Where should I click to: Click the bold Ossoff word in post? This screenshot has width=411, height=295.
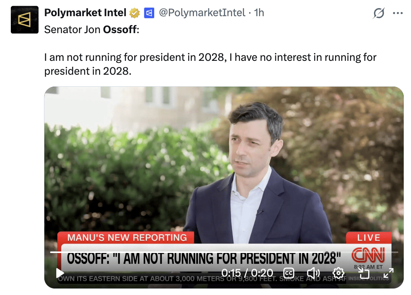point(120,29)
